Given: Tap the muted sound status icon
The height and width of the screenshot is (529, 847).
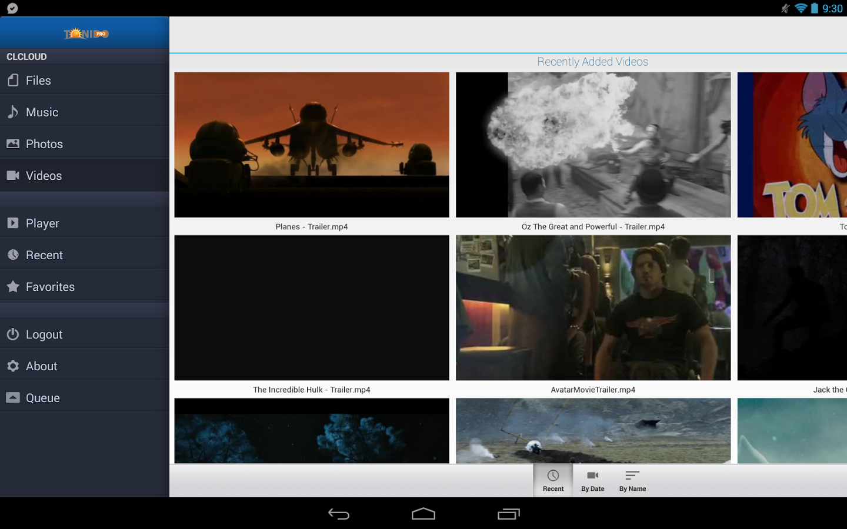Looking at the screenshot, I should [x=785, y=8].
